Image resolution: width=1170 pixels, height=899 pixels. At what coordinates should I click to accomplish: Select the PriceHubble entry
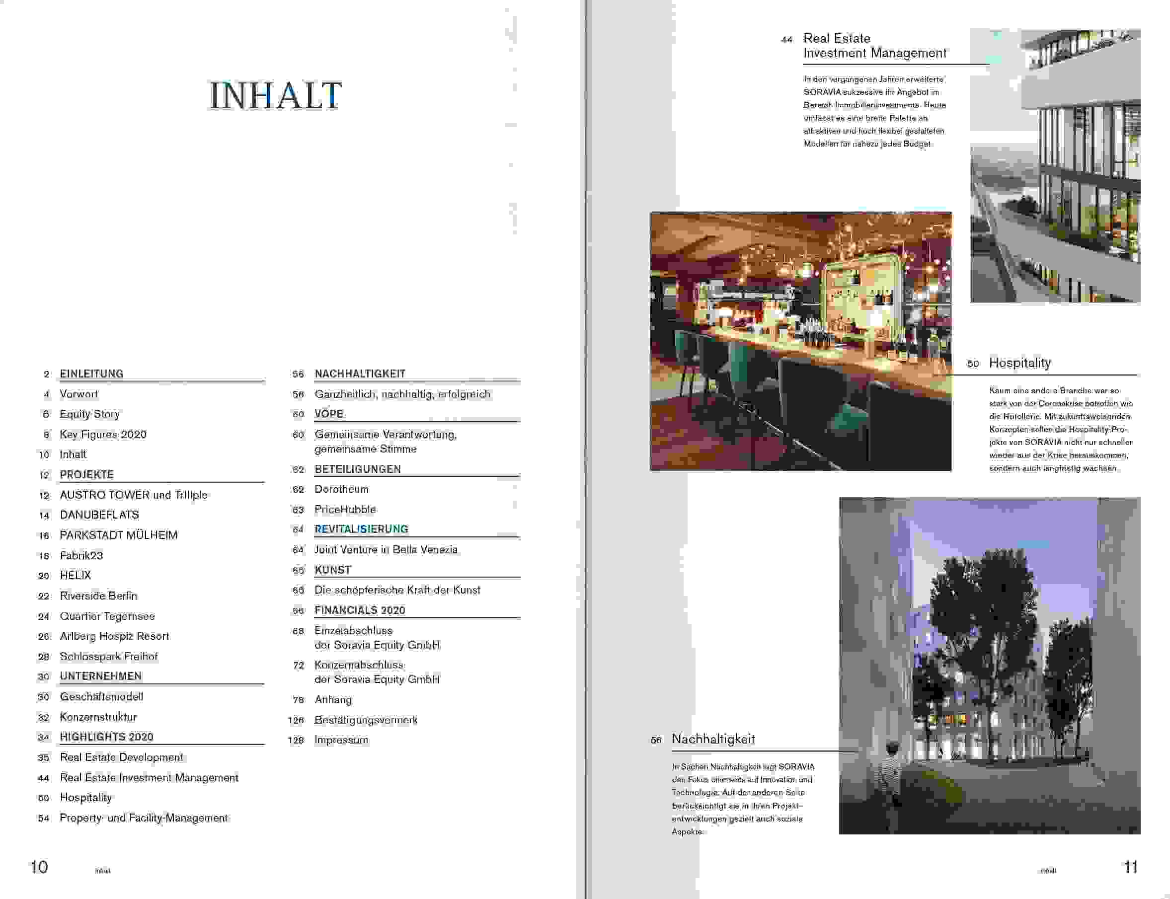point(345,510)
